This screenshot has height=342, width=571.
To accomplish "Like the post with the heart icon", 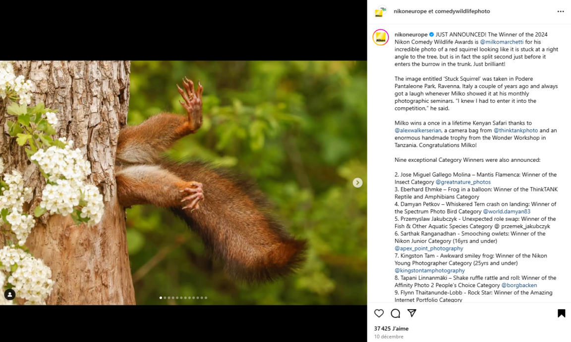I will (379, 313).
